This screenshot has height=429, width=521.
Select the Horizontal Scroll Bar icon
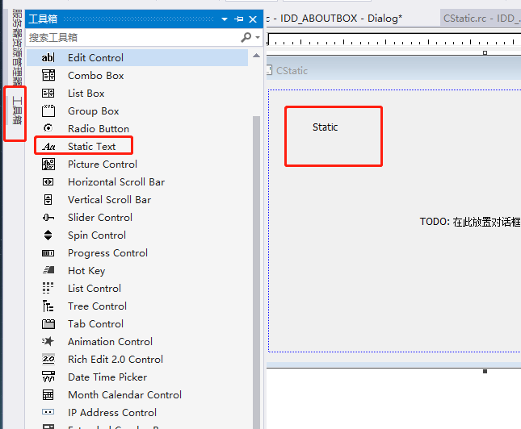click(x=48, y=181)
